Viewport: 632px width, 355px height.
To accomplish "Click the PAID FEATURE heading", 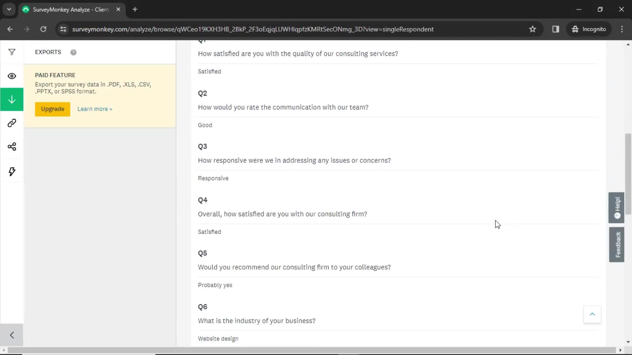I will click(55, 75).
